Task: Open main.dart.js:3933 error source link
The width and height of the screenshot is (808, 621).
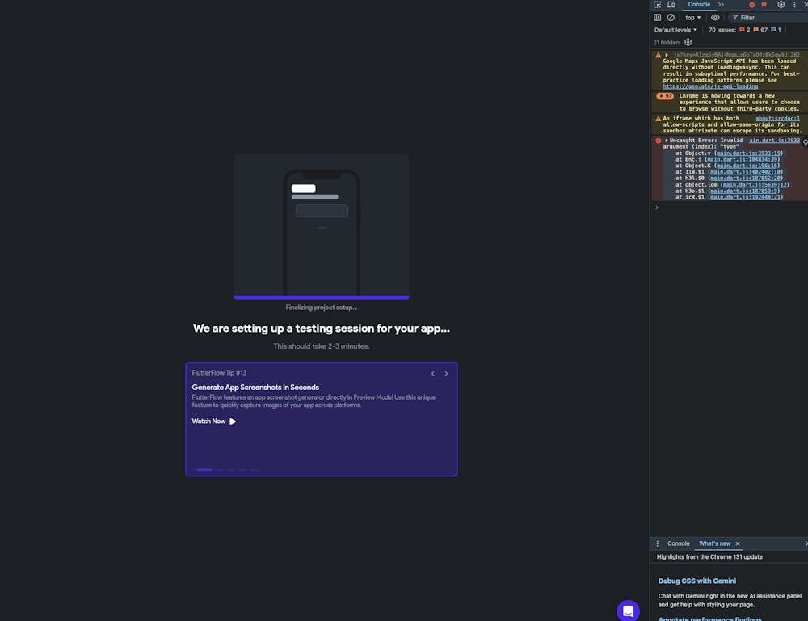Action: click(x=775, y=140)
